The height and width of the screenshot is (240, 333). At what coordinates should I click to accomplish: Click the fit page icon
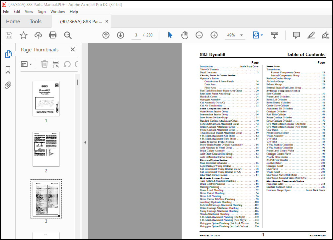pyautogui.click(x=256, y=35)
